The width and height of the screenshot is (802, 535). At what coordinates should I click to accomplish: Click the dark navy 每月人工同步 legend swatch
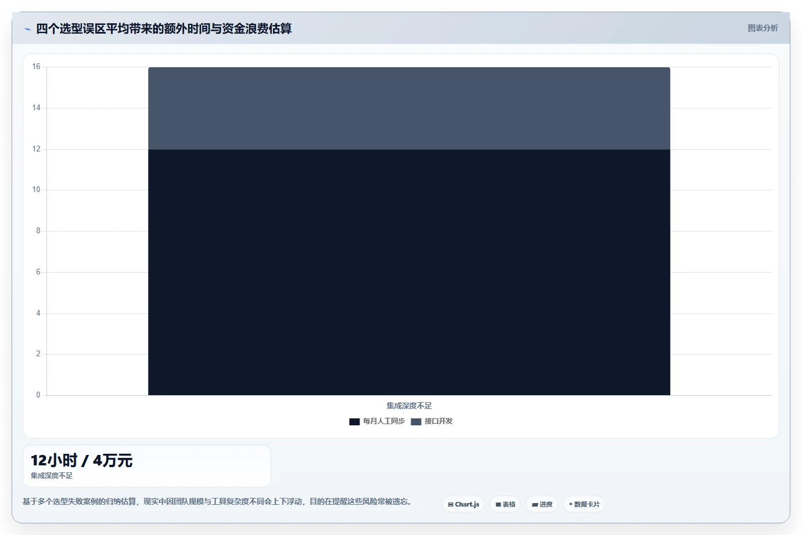pyautogui.click(x=354, y=422)
